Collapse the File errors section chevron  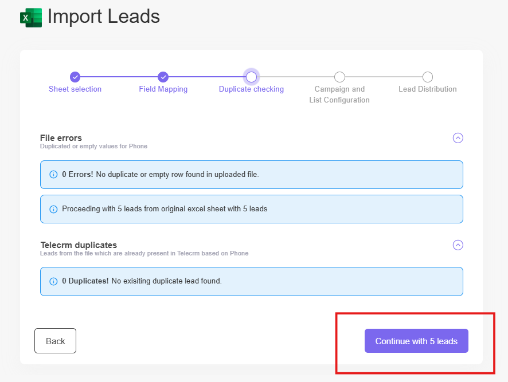(x=458, y=137)
